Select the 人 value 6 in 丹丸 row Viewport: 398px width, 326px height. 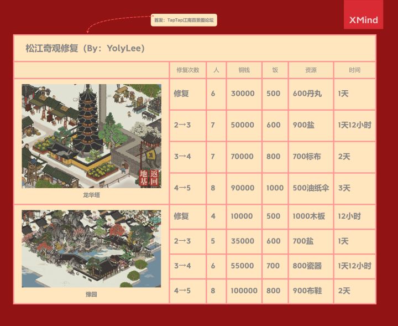[216, 94]
